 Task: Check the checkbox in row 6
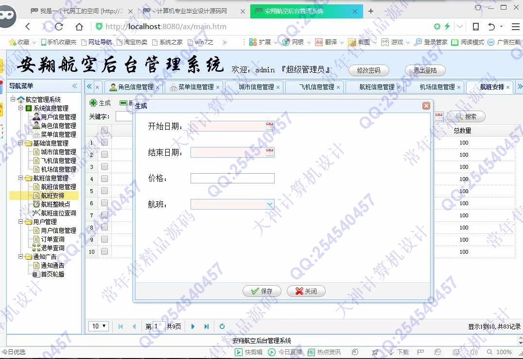pyautogui.click(x=105, y=203)
